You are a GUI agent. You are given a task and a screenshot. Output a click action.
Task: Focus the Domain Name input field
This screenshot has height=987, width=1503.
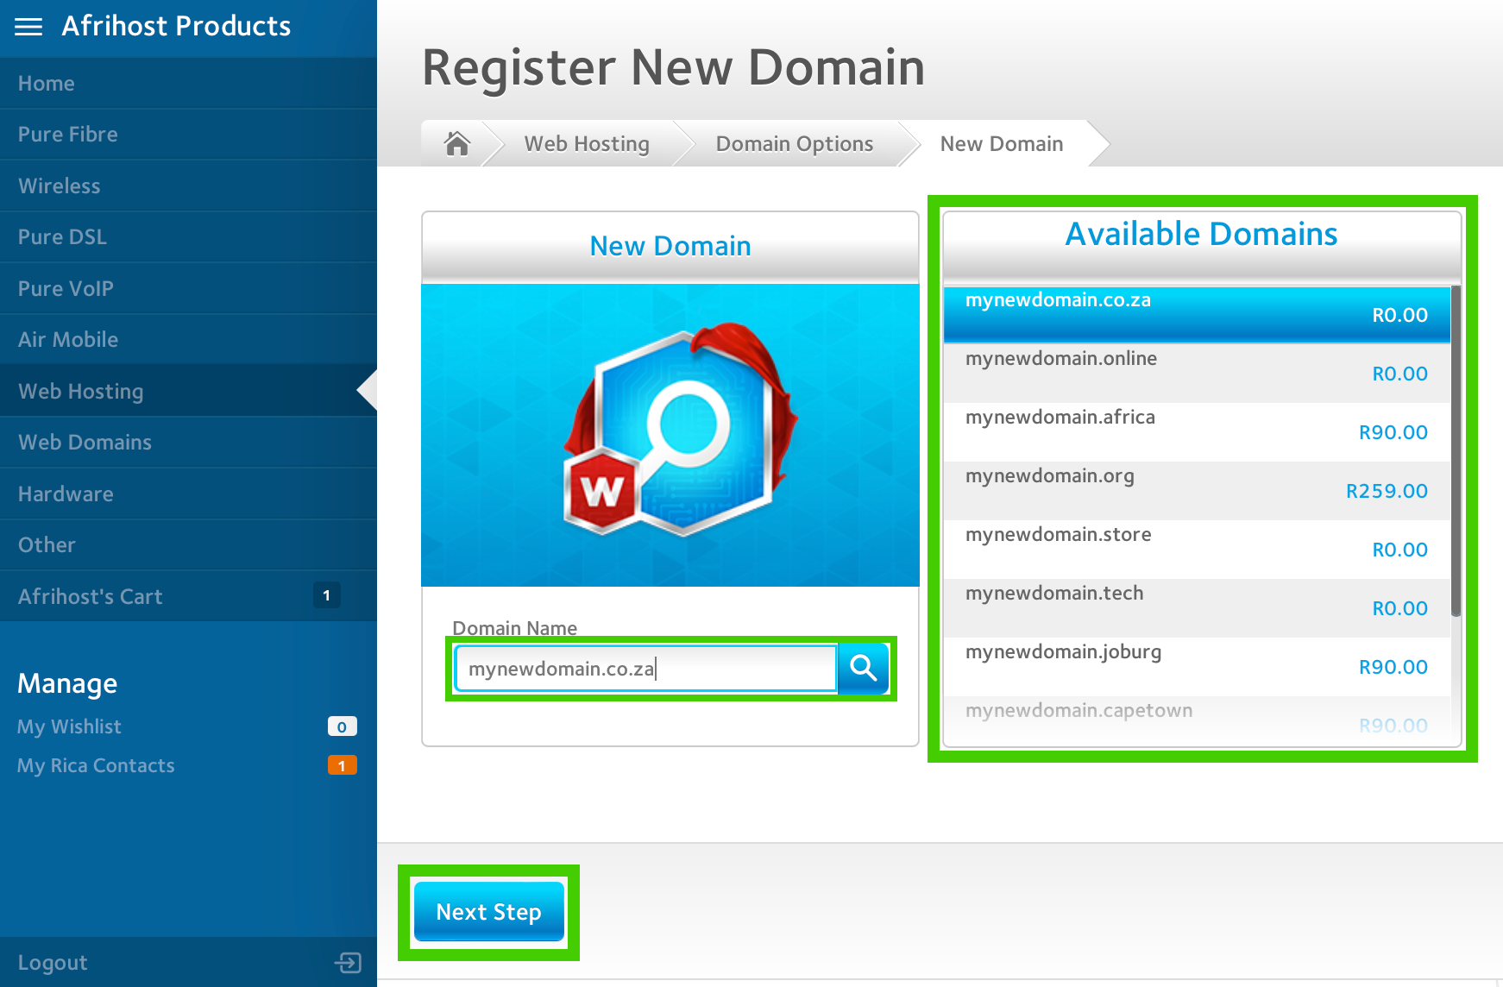coord(645,669)
